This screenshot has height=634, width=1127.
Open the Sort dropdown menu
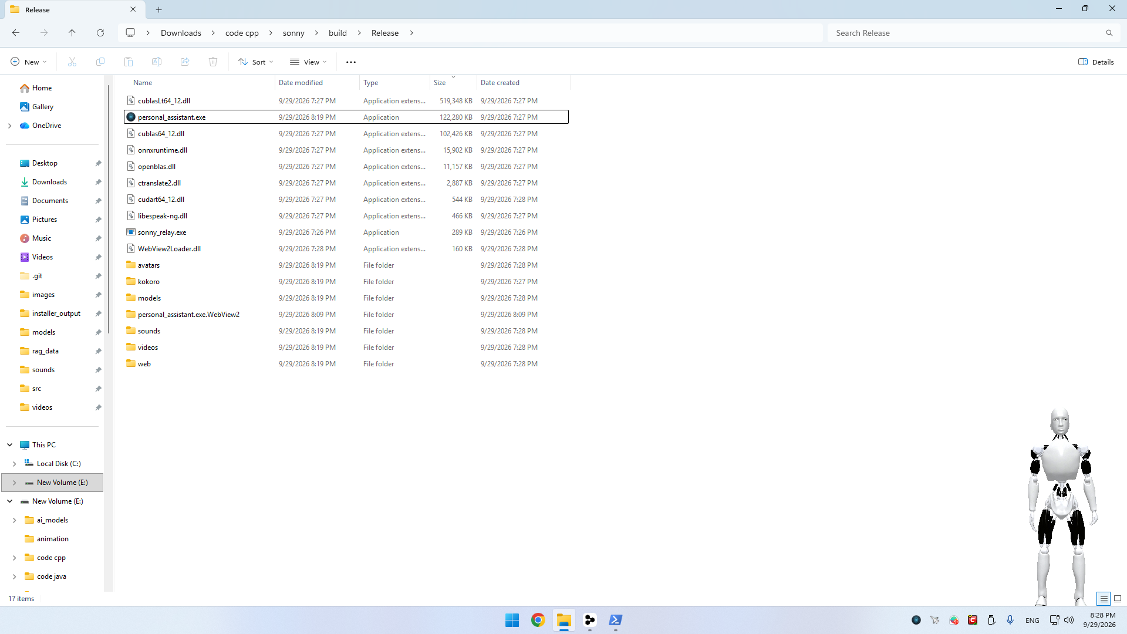pyautogui.click(x=256, y=62)
